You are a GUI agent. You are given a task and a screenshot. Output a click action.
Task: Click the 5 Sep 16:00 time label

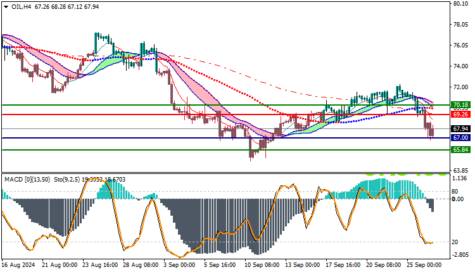coord(220,265)
